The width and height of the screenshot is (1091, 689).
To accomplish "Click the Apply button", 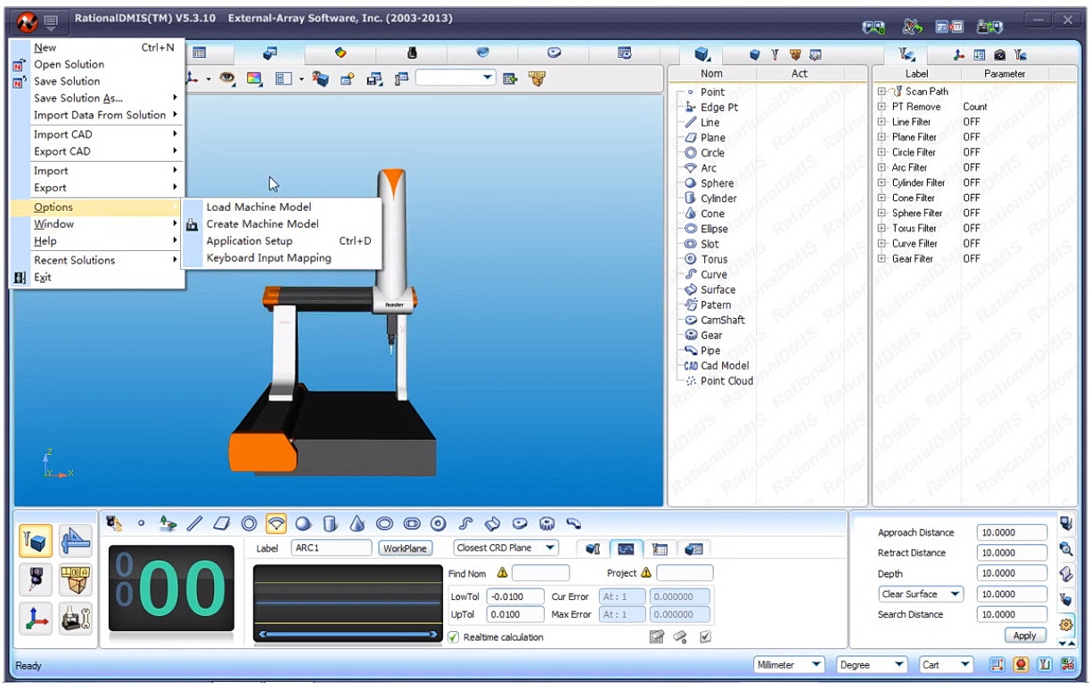I will (1024, 636).
